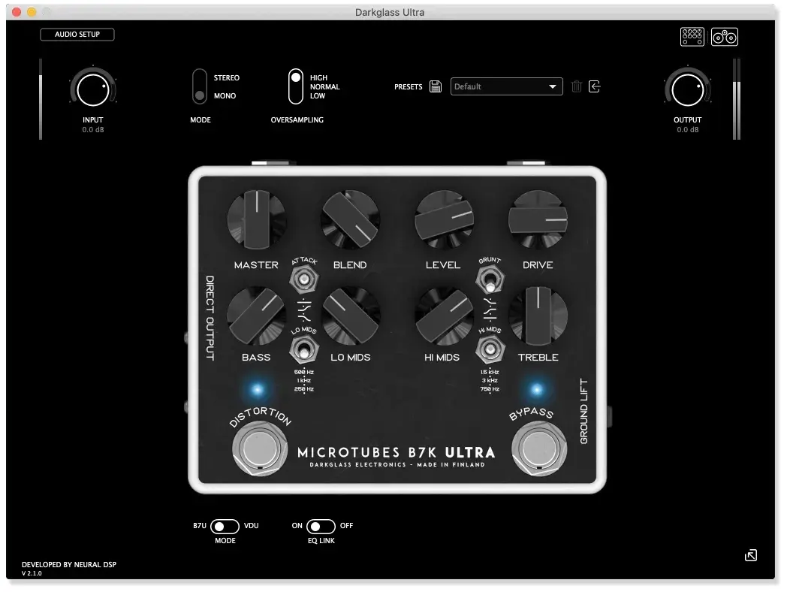This screenshot has width=787, height=592.
Task: Click the 3 kHz hi mids frequency label
Action: (490, 381)
